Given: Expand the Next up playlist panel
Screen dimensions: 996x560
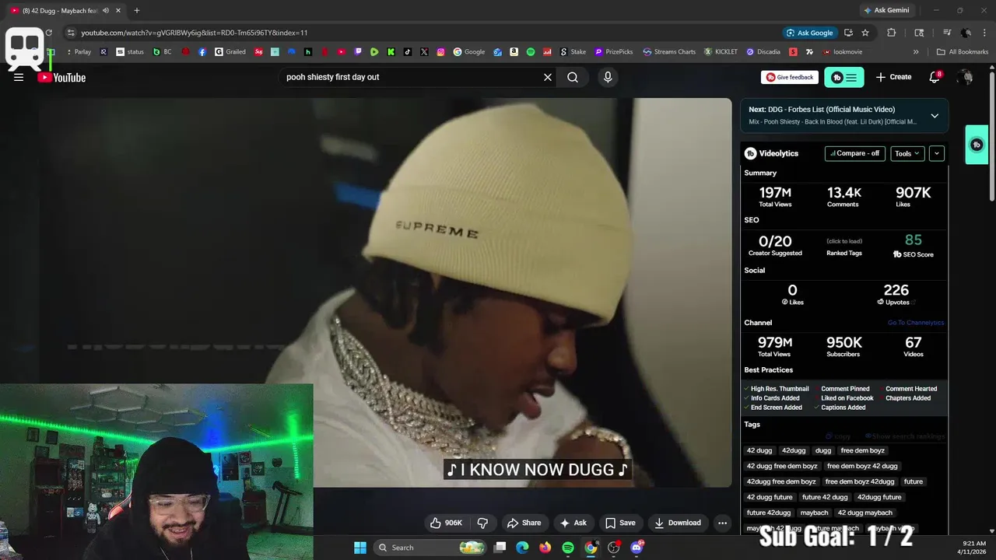Looking at the screenshot, I should (x=935, y=115).
